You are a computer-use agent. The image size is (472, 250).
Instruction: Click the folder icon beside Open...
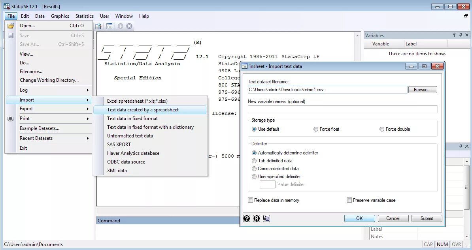[11, 26]
